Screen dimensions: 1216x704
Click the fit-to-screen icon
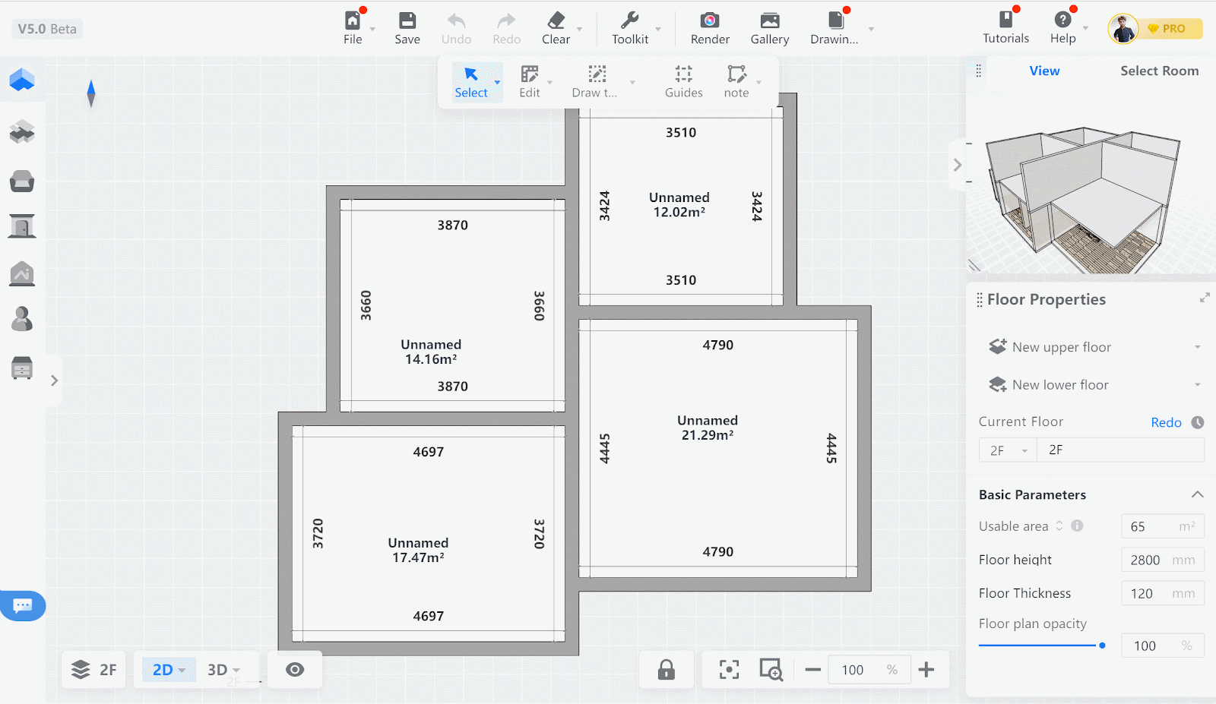pyautogui.click(x=729, y=669)
